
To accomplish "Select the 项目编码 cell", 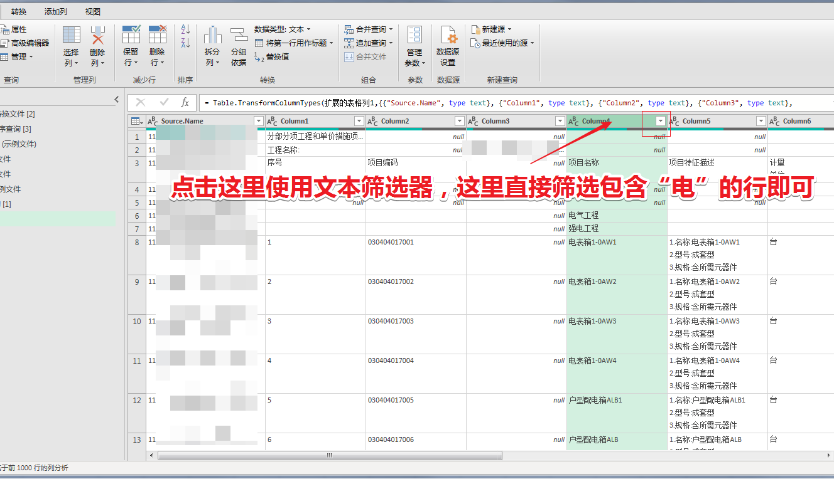I will [416, 170].
